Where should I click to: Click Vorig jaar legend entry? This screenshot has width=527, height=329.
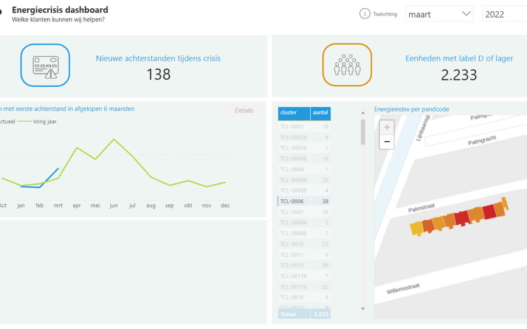44,121
